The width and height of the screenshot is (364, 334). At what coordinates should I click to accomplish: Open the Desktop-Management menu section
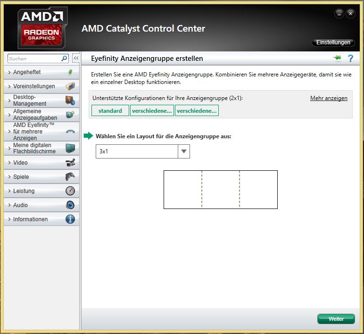pyautogui.click(x=41, y=100)
